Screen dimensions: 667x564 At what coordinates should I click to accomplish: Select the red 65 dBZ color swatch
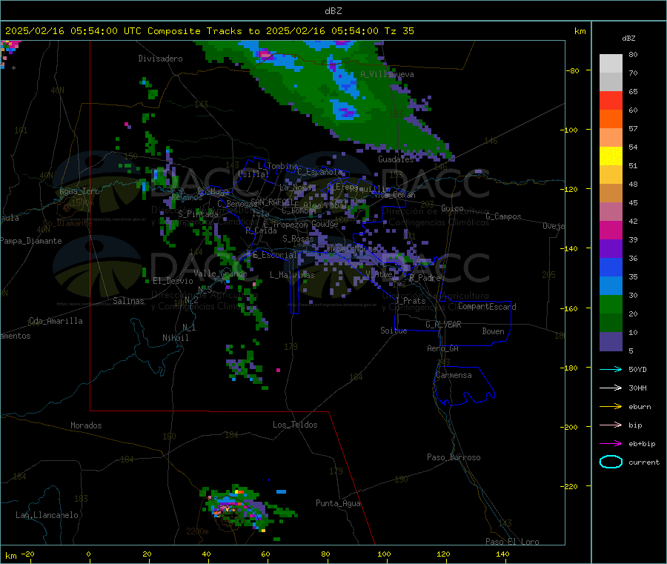click(x=611, y=100)
